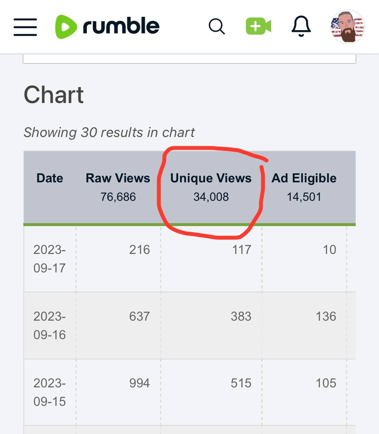The height and width of the screenshot is (434, 379).
Task: Open notifications bell
Action: 301,26
